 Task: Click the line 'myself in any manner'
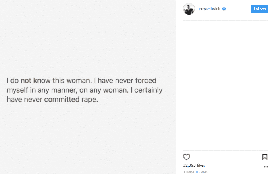point(85,90)
